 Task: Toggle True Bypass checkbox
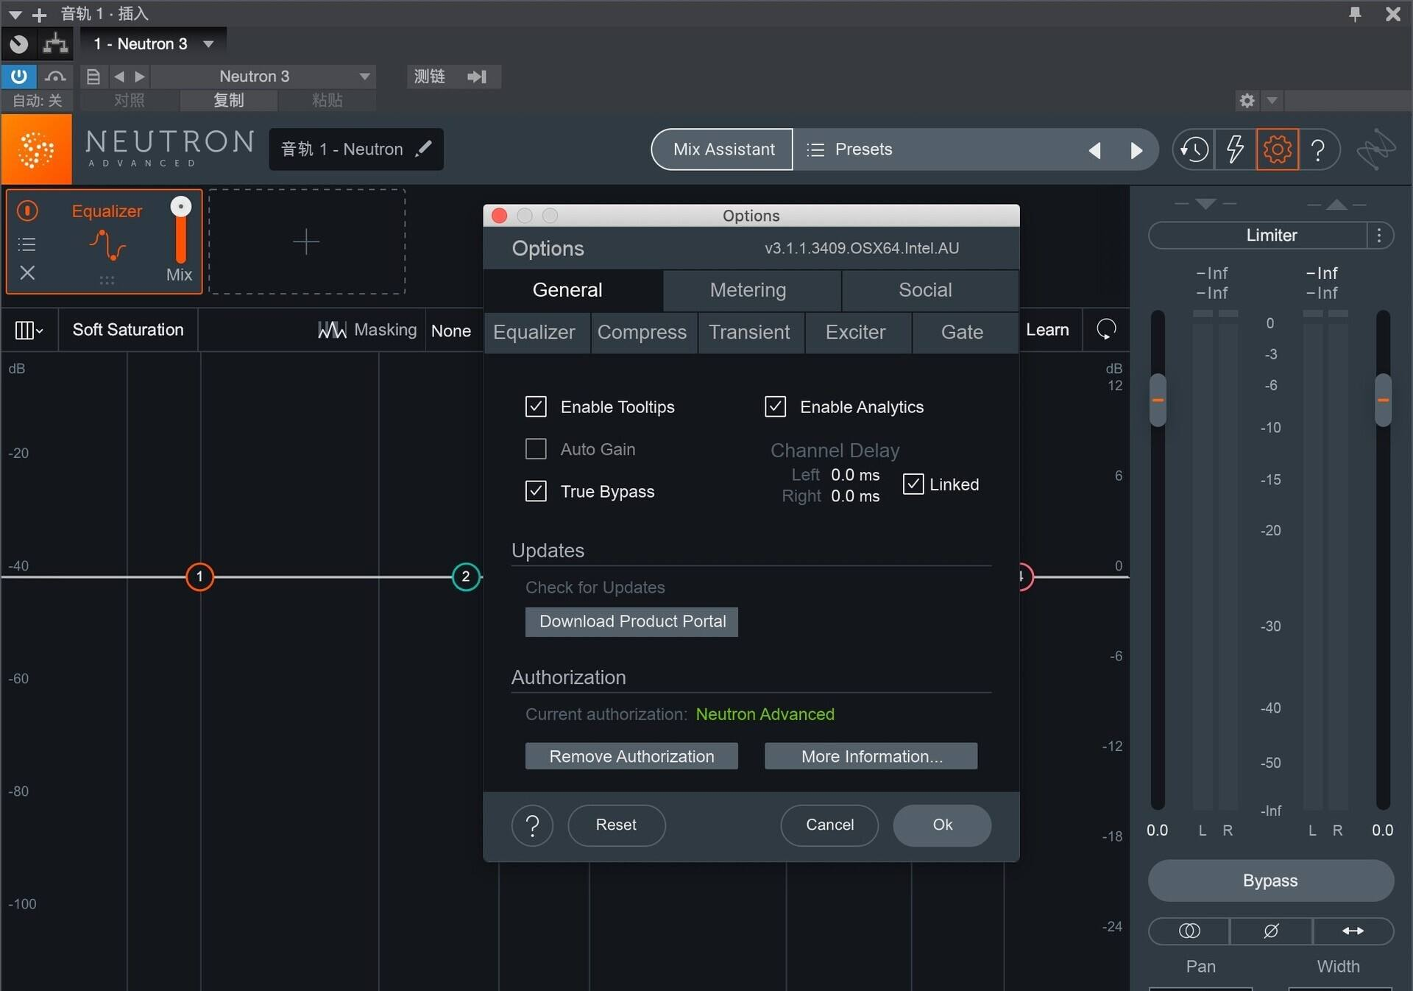536,491
